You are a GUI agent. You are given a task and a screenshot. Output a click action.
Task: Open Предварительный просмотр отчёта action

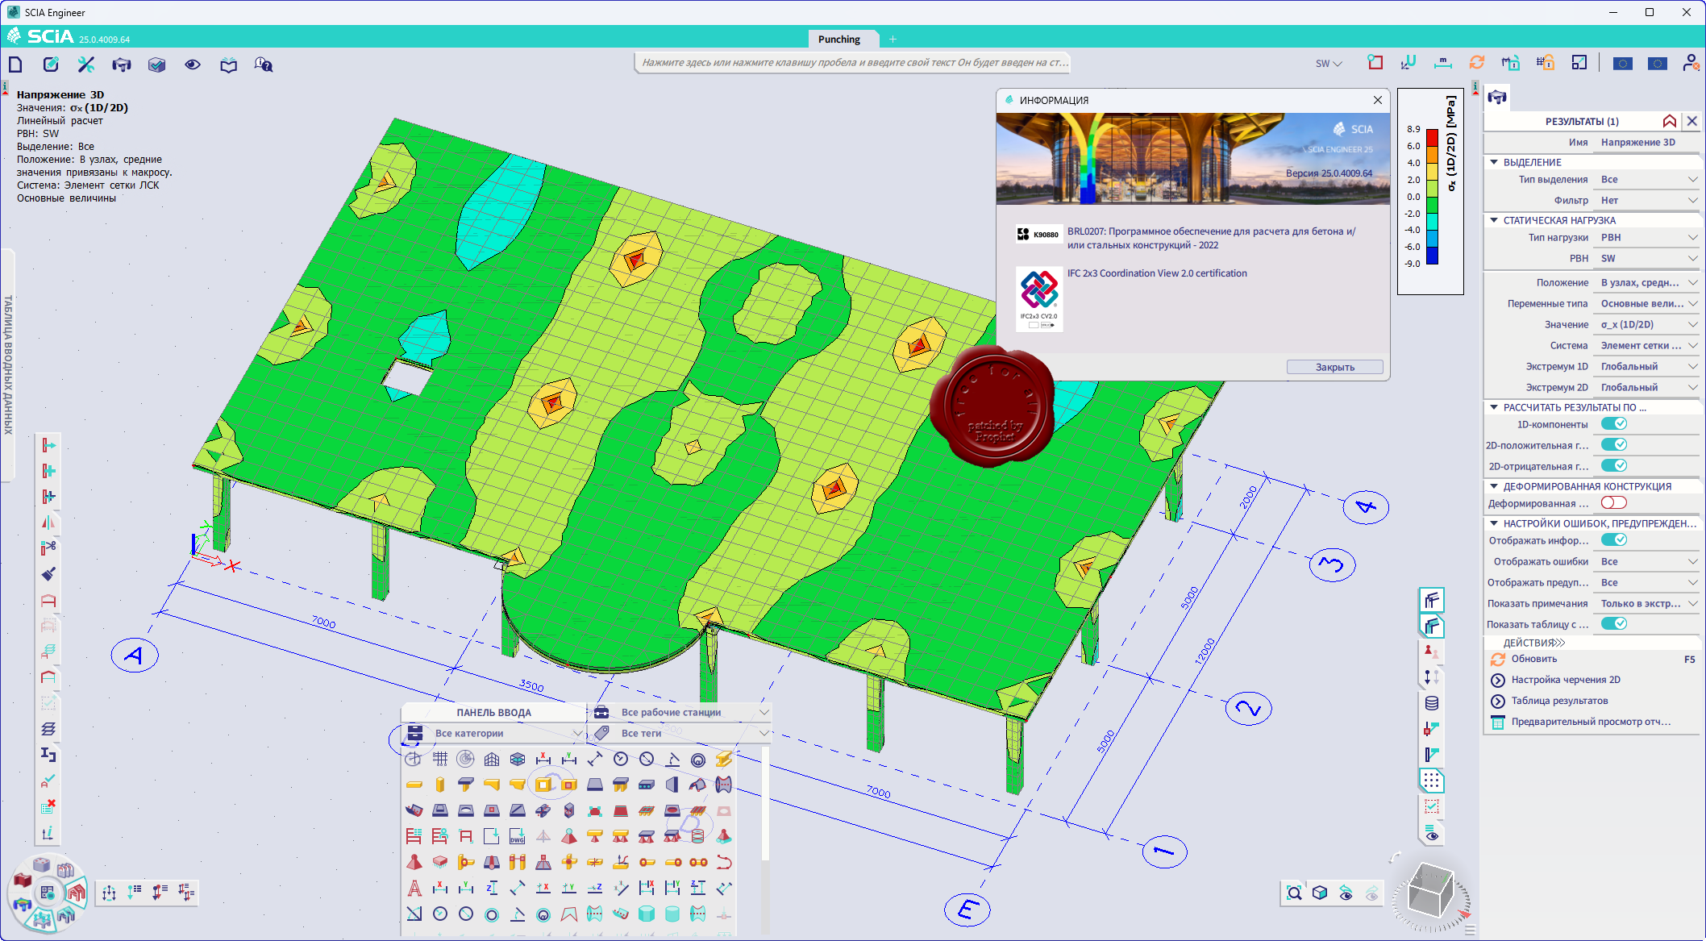(x=1590, y=722)
